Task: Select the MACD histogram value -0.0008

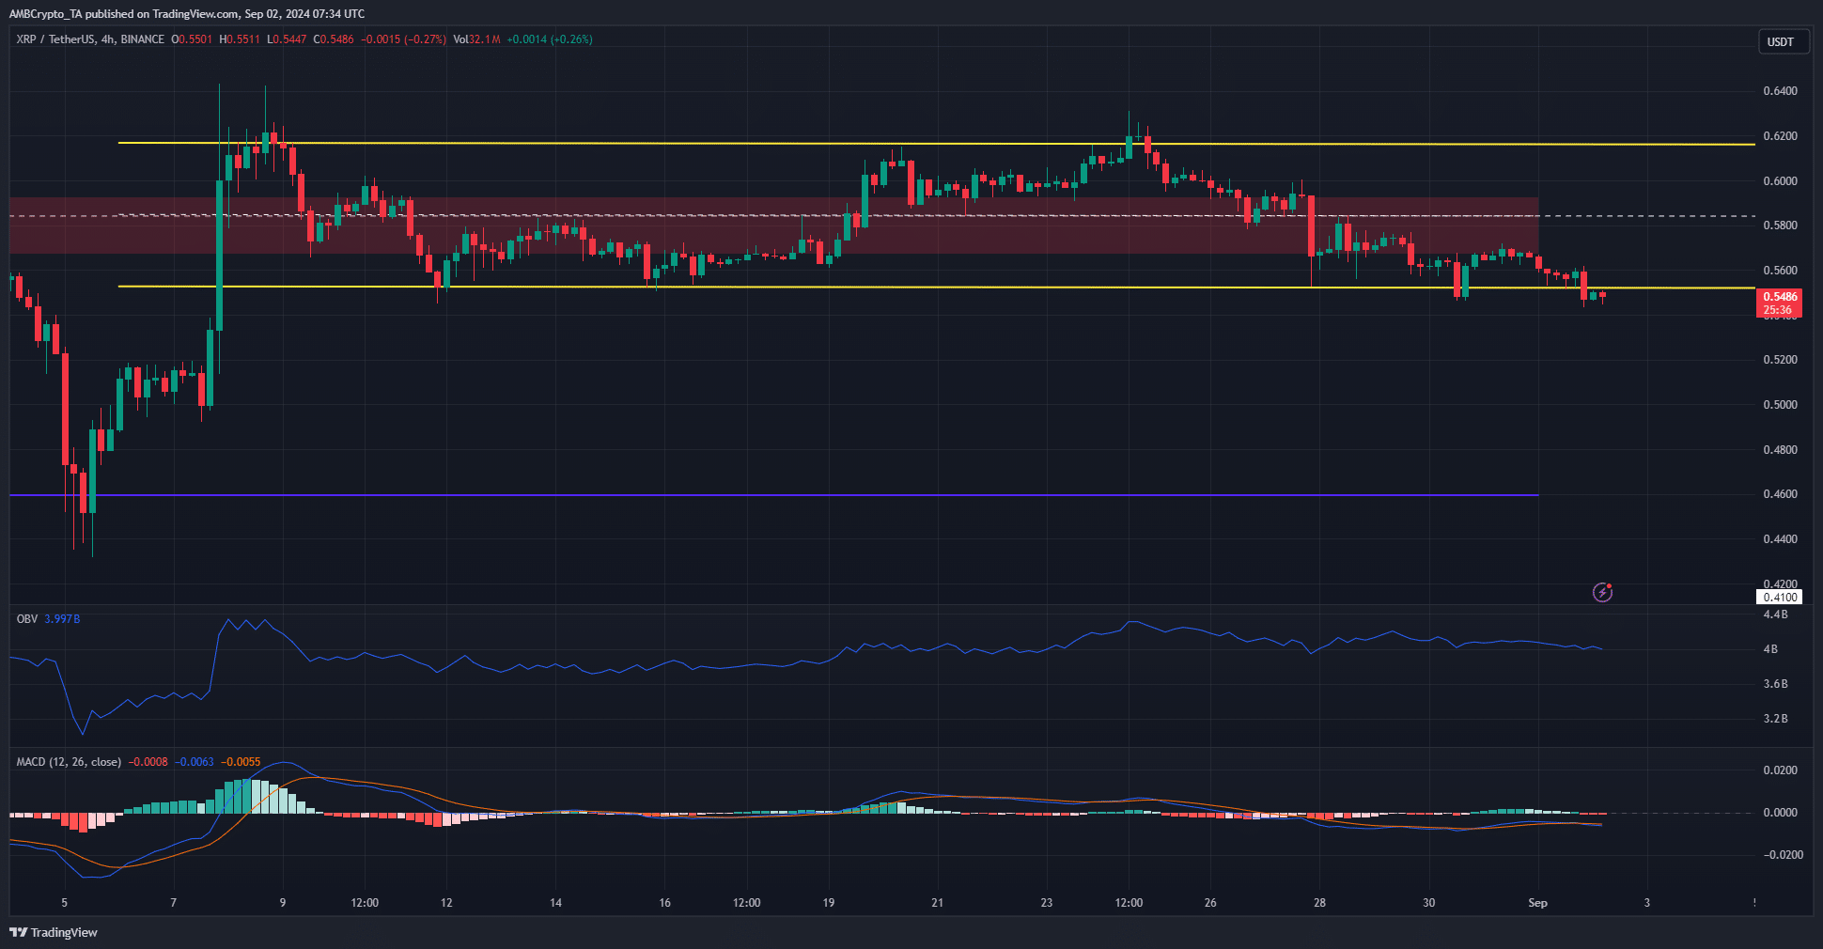Action: 148,762
